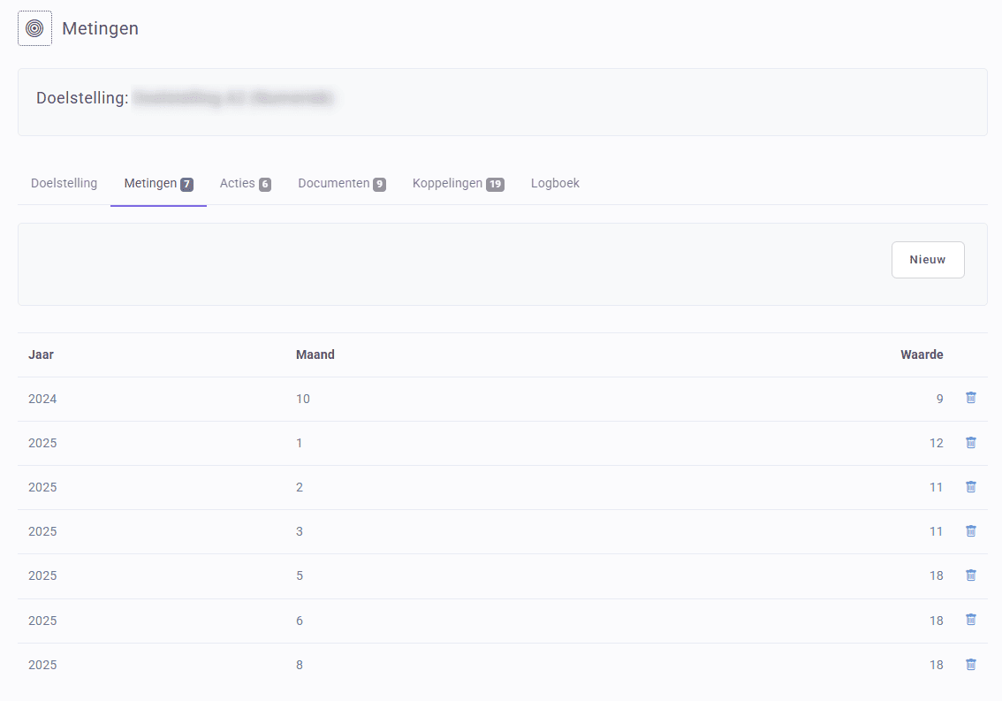This screenshot has width=1002, height=701.
Task: Click the Doelstelling: label in the header card
Action: [82, 98]
